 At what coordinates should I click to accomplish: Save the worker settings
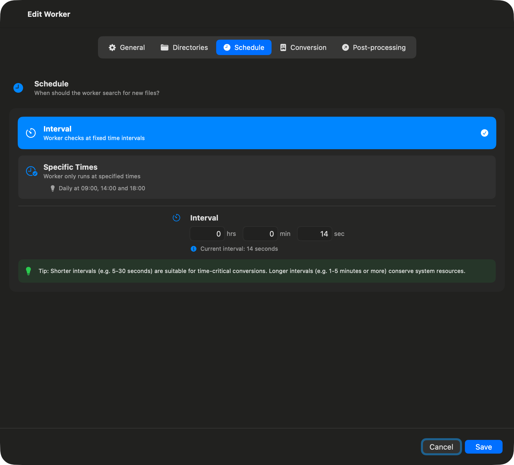[x=484, y=447]
